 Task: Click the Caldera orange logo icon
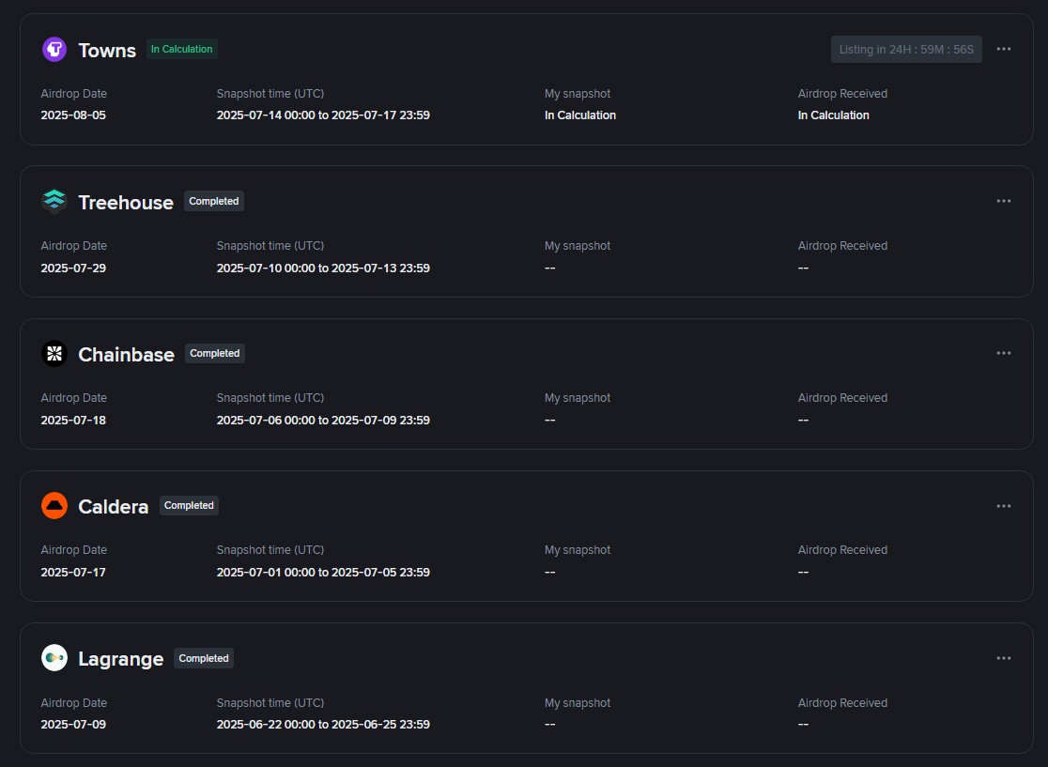(x=54, y=506)
